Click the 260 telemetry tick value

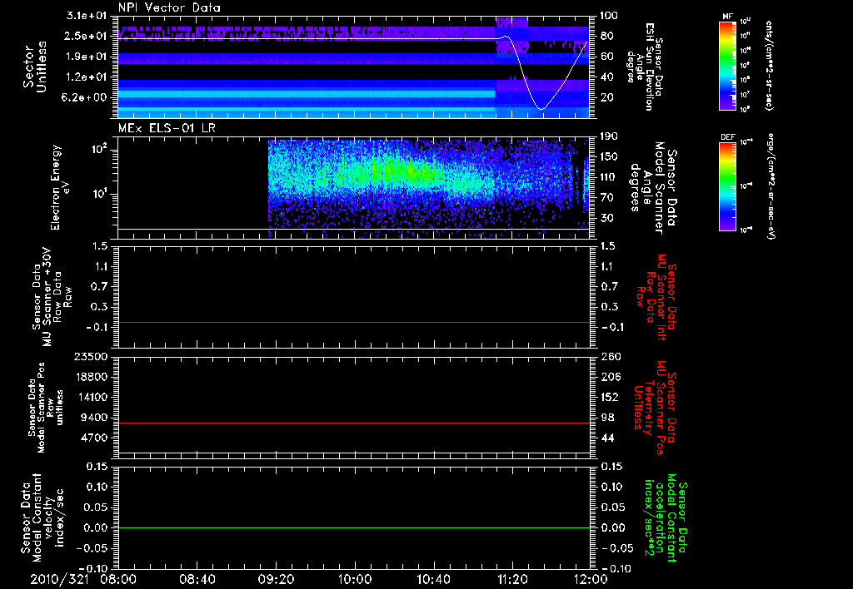(611, 356)
